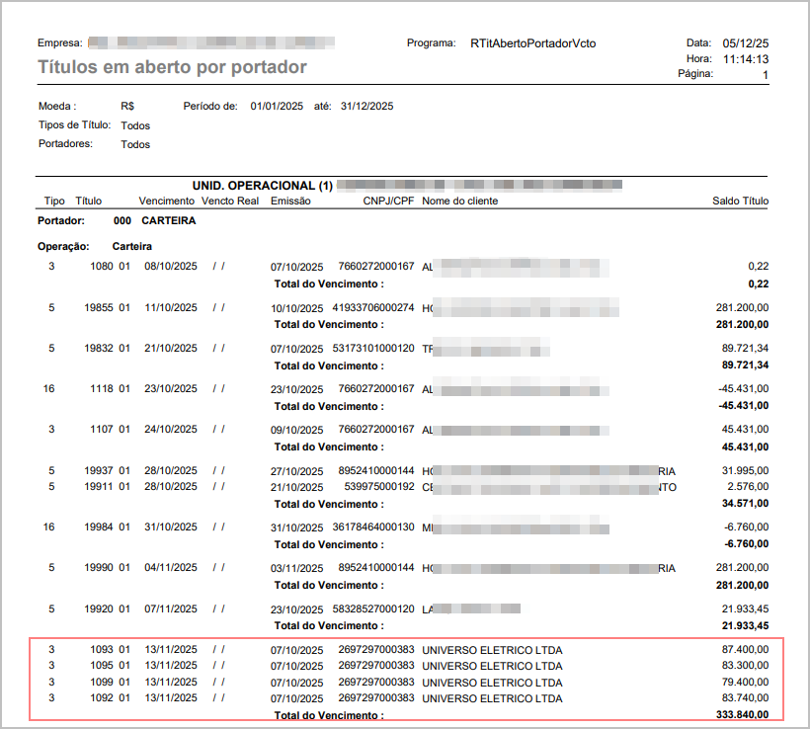
Task: Click the CARTEIRA portador name
Action: coord(168,220)
